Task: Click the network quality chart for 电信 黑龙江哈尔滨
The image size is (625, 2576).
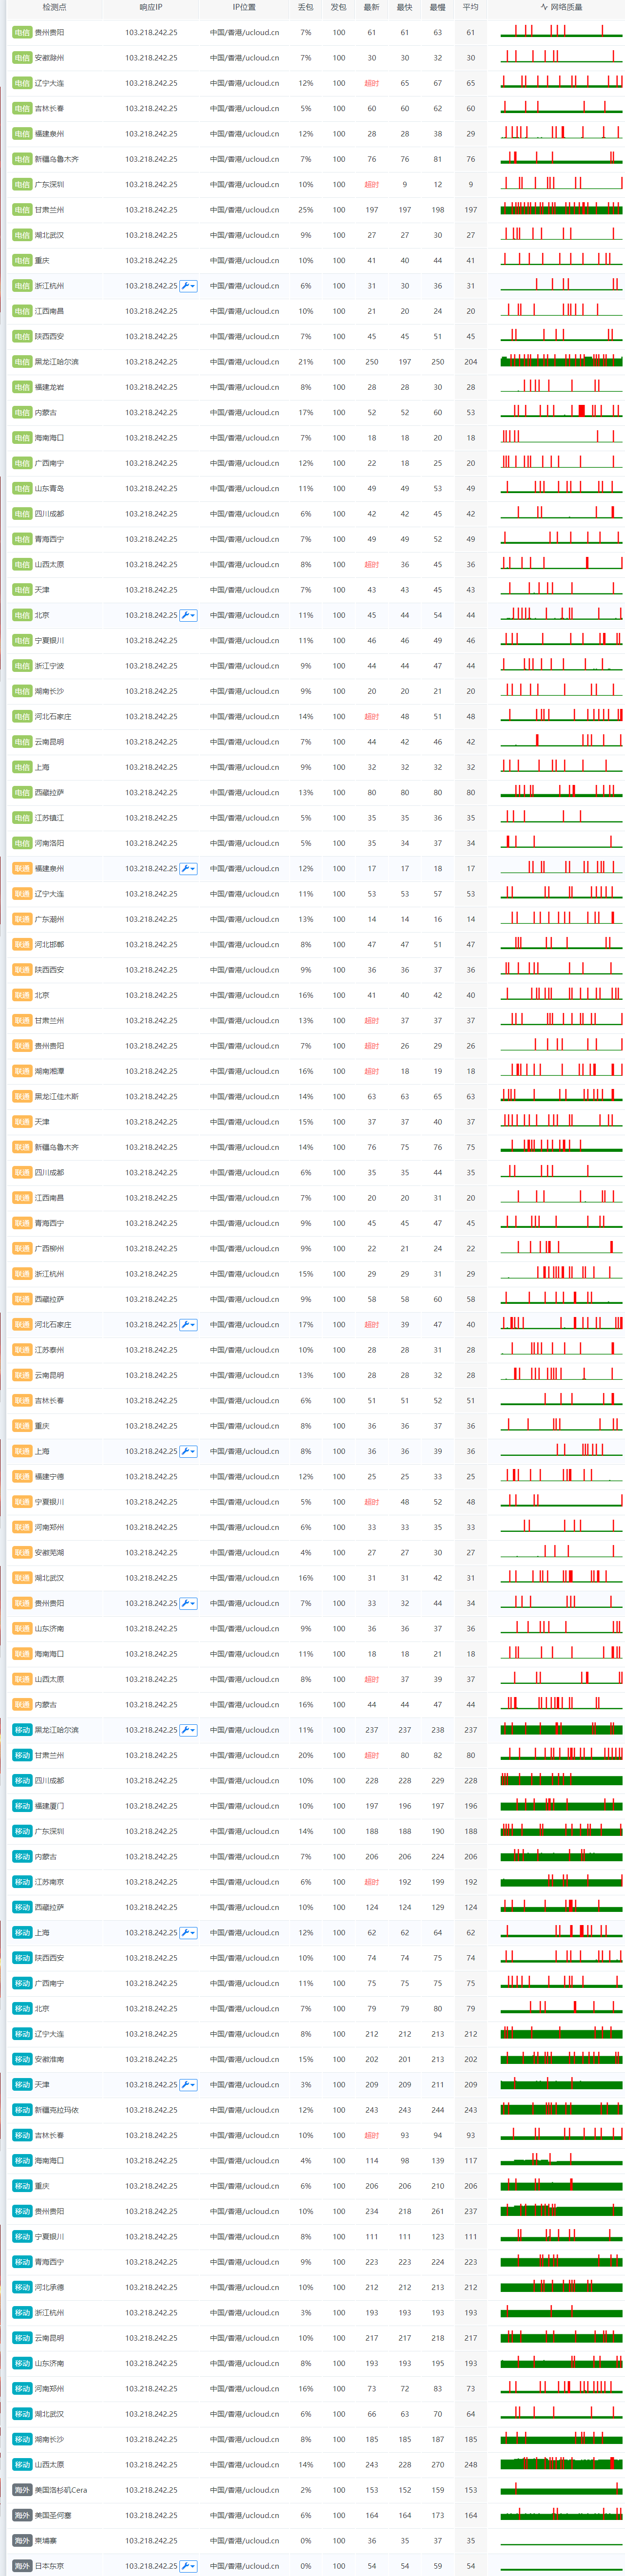Action: (x=561, y=361)
